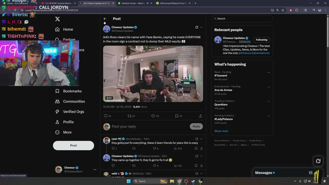Open more options for #Tsunami trend
Viewport: 329px width, 185px height.
click(x=269, y=73)
